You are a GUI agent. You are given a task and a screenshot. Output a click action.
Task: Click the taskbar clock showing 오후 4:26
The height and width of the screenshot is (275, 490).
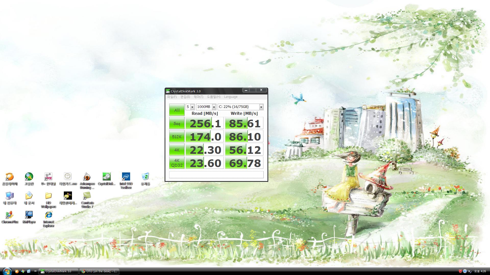[x=480, y=271]
